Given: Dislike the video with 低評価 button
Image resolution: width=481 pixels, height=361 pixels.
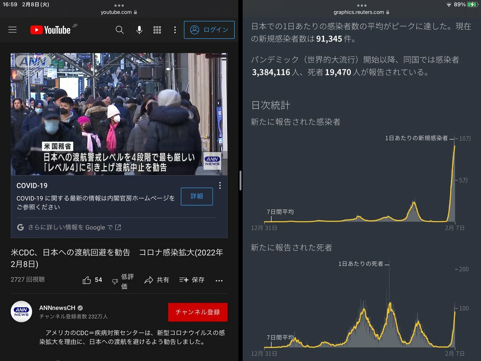Looking at the screenshot, I should tap(123, 281).
